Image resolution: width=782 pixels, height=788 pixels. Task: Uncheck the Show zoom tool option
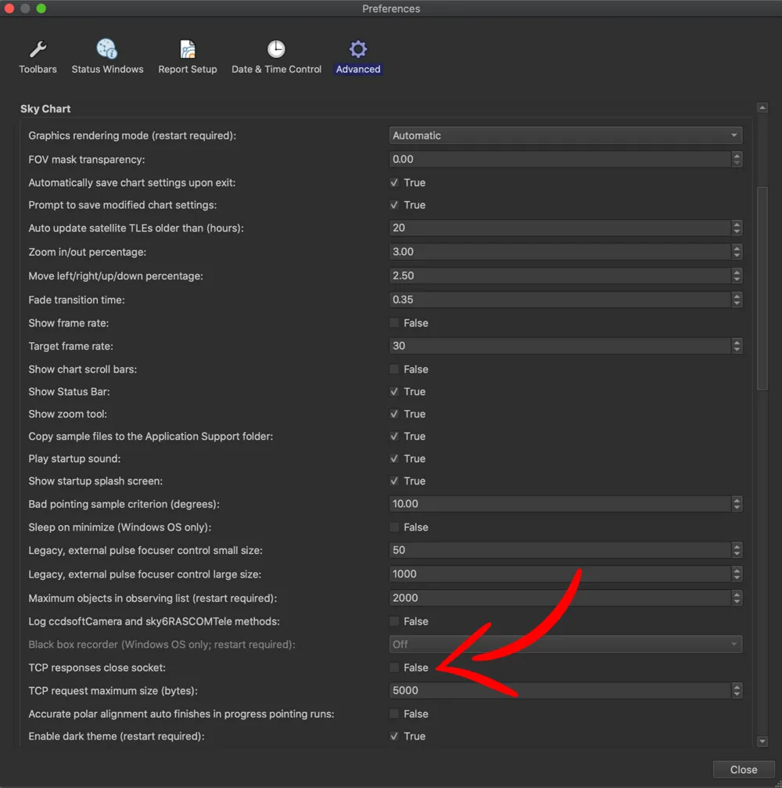[x=394, y=414]
